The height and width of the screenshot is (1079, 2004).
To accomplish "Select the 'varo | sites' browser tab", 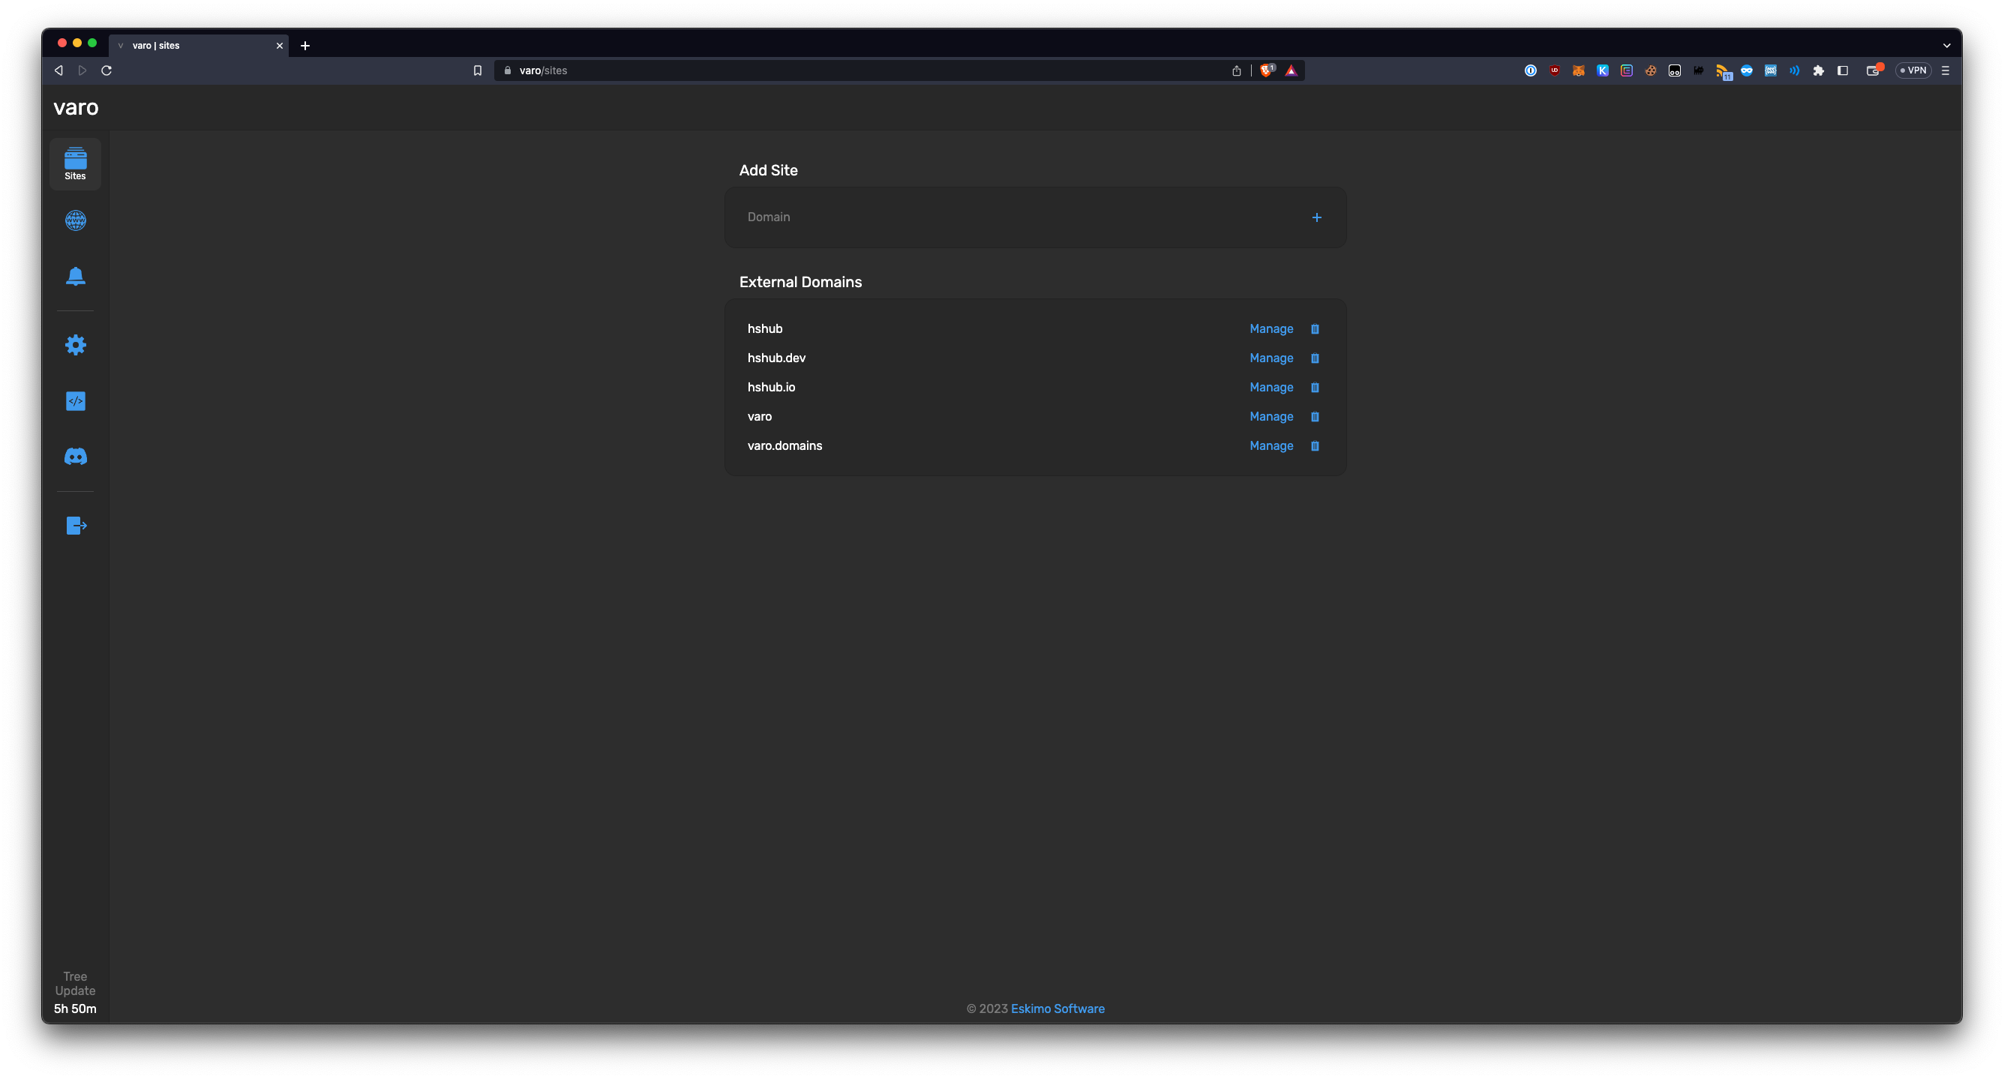I will 199,45.
